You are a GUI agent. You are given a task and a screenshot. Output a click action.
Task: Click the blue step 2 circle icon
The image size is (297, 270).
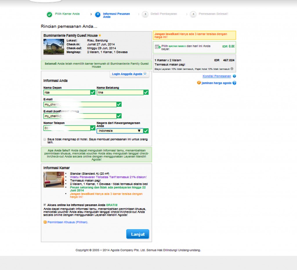[x=98, y=15]
